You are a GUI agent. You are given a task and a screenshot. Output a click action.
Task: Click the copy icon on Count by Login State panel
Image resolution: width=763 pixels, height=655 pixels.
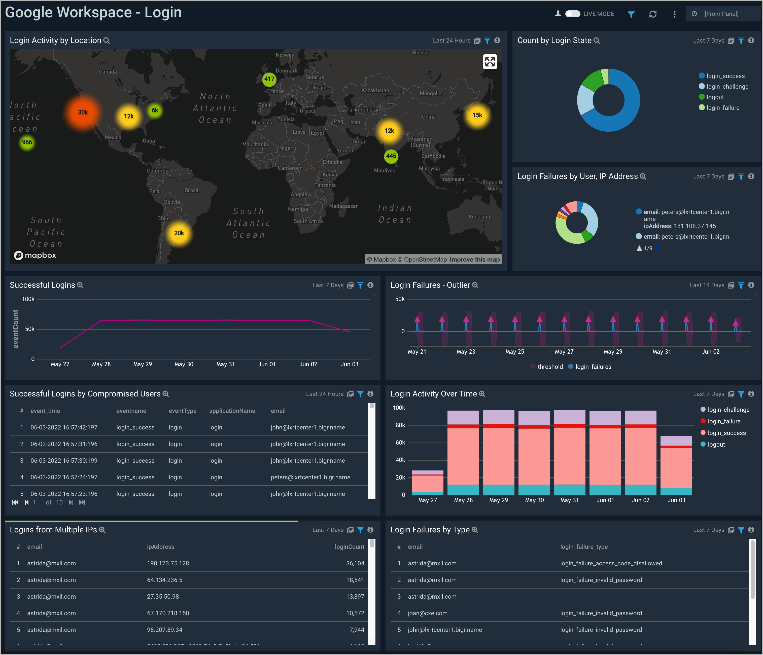click(731, 41)
